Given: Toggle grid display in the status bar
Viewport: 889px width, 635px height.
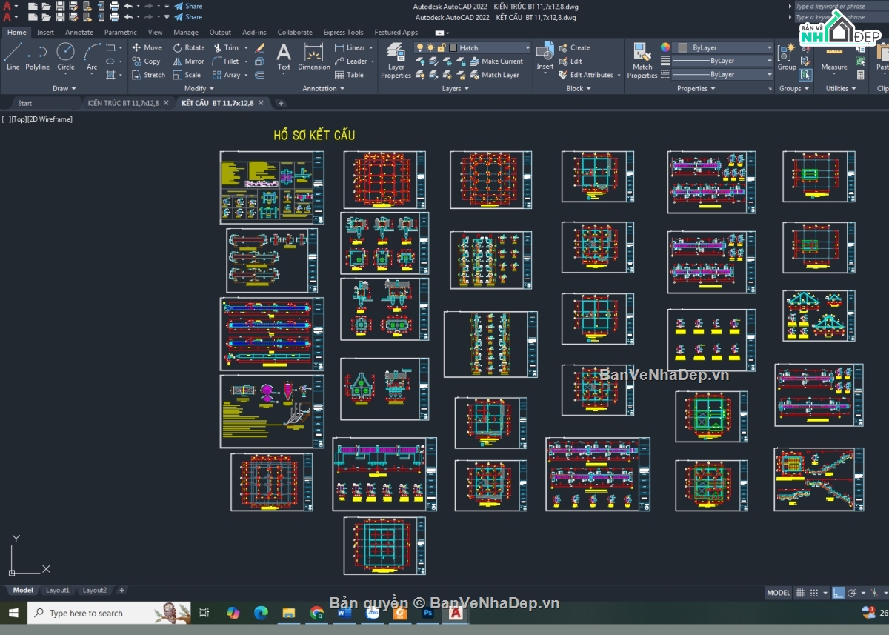Looking at the screenshot, I should (x=801, y=592).
